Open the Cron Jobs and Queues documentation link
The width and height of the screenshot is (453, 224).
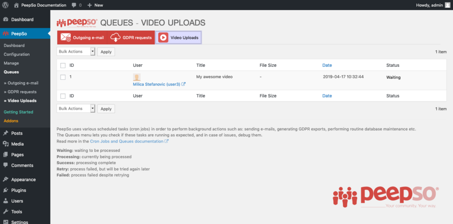127,141
